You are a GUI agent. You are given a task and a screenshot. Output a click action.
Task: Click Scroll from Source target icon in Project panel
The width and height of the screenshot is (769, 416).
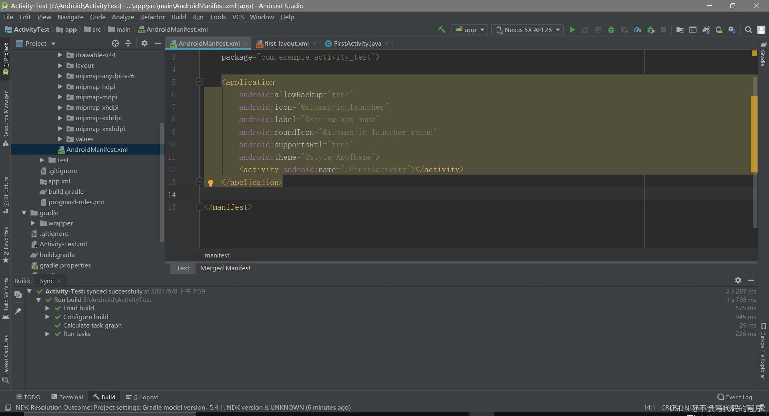point(115,43)
